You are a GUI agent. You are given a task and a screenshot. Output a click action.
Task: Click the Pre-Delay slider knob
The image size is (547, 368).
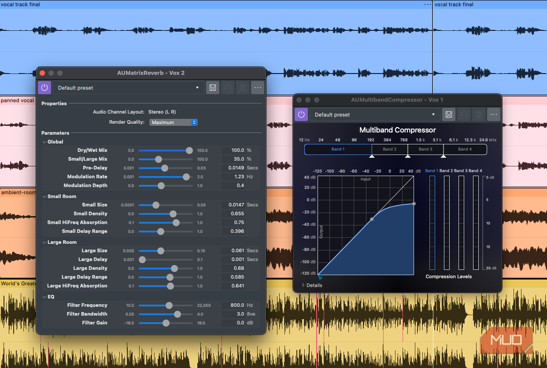tap(165, 168)
